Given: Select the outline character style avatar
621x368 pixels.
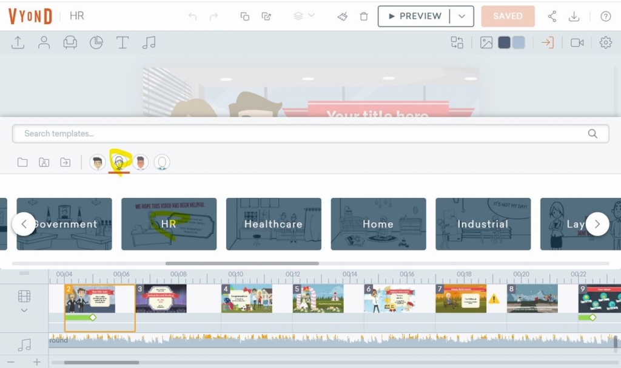Looking at the screenshot, I should (161, 162).
